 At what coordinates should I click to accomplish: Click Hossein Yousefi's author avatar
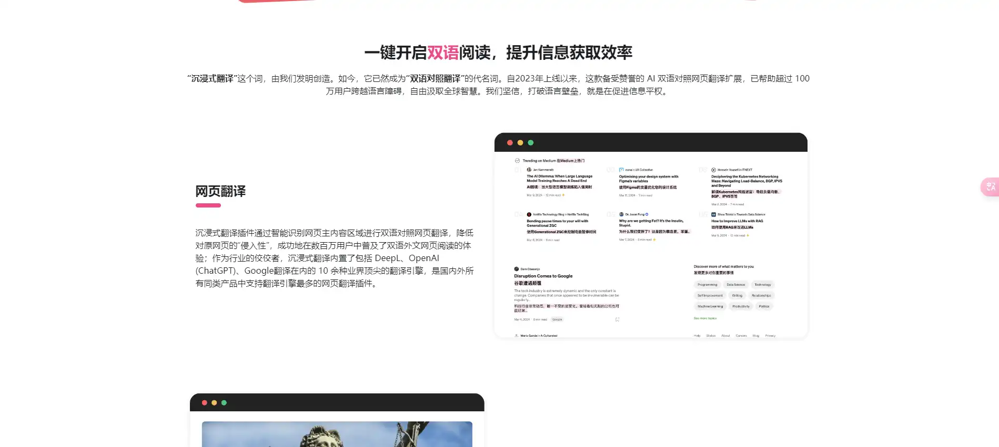[714, 170]
